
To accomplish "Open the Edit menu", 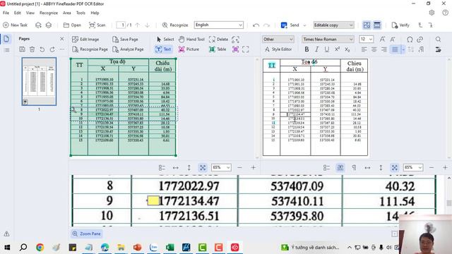I will [18, 13].
